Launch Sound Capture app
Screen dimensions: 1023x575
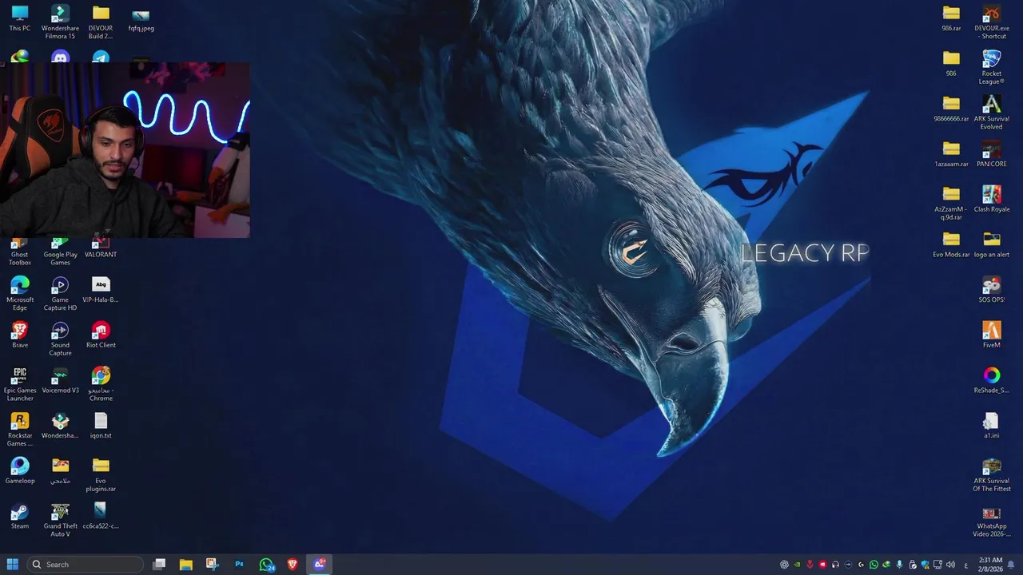(x=60, y=339)
